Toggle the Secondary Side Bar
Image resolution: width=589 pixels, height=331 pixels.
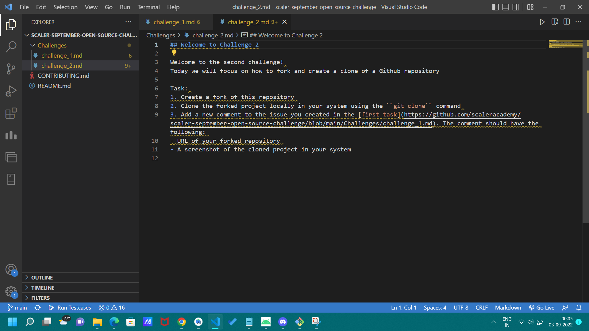click(x=516, y=7)
